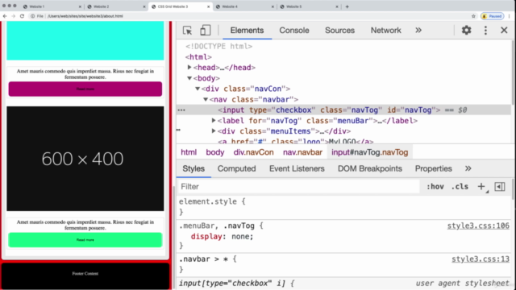Go forward in browser history
This screenshot has width=516, height=290.
point(14,16)
